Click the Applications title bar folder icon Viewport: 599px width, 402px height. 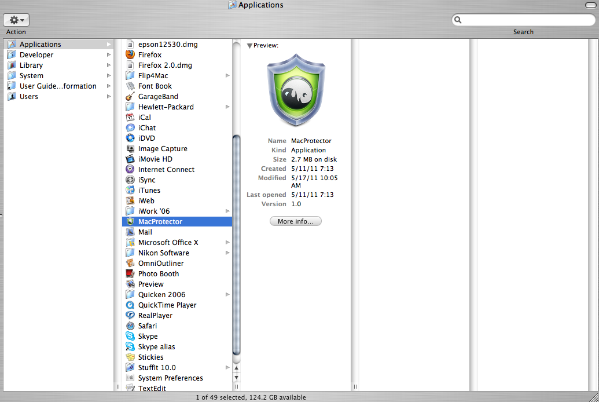click(x=232, y=5)
